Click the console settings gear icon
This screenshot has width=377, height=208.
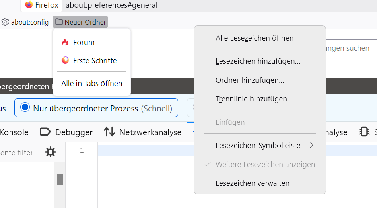click(x=51, y=152)
